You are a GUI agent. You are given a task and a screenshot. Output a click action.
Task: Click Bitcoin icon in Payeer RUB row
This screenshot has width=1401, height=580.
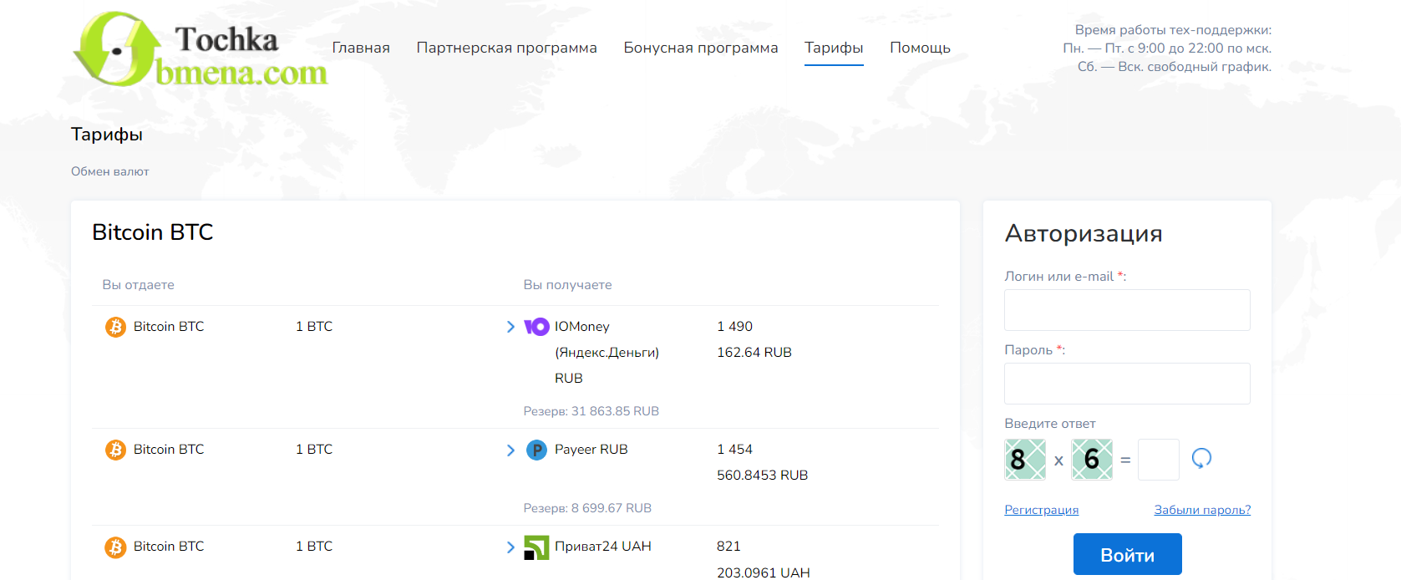(x=115, y=450)
